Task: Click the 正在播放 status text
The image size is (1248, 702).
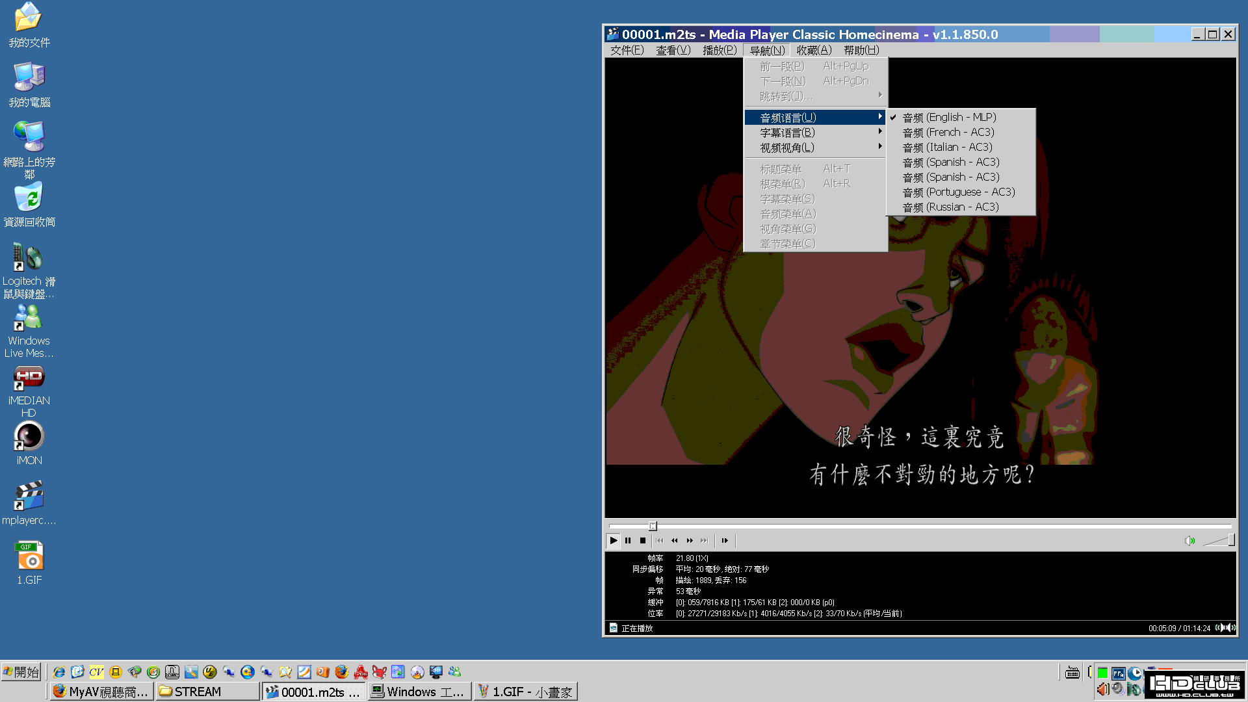Action: click(x=637, y=629)
